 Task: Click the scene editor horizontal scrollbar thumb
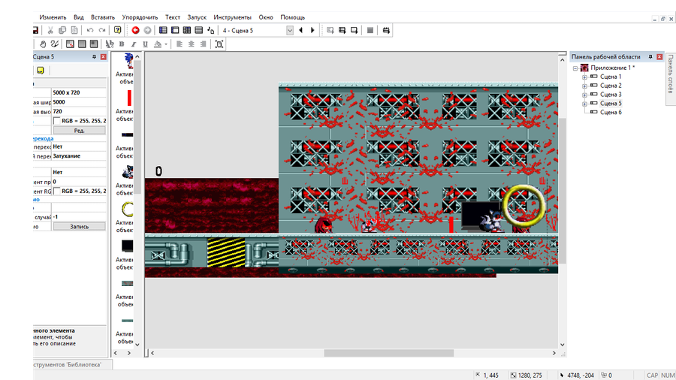pos(388,353)
